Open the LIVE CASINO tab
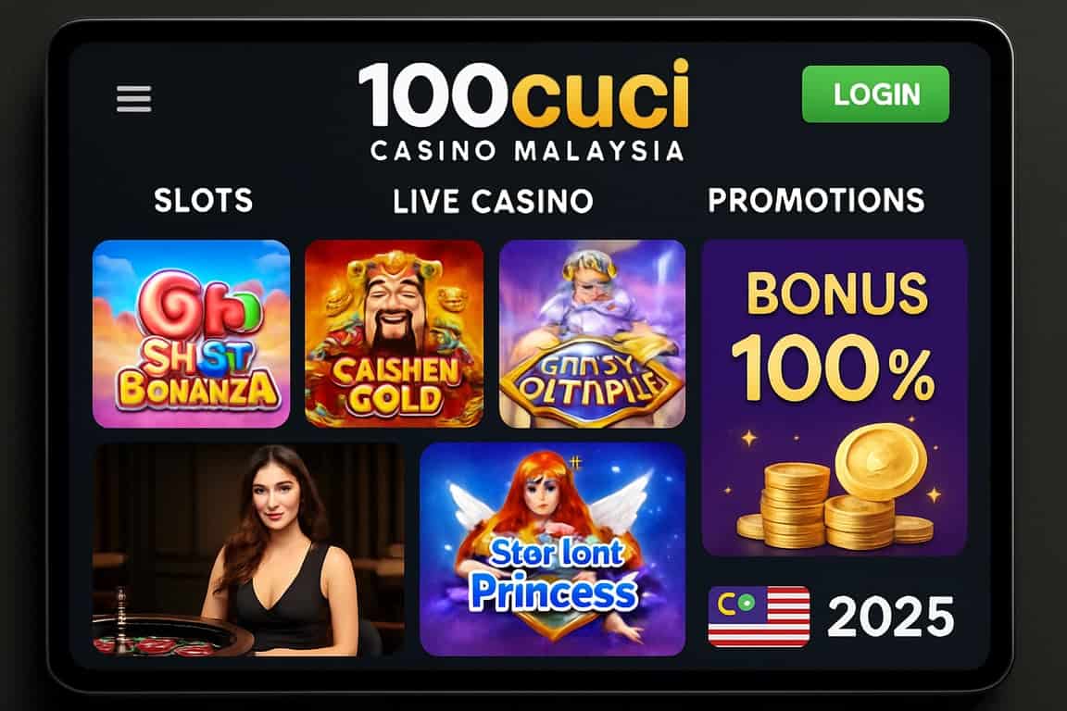The image size is (1067, 711). click(494, 202)
